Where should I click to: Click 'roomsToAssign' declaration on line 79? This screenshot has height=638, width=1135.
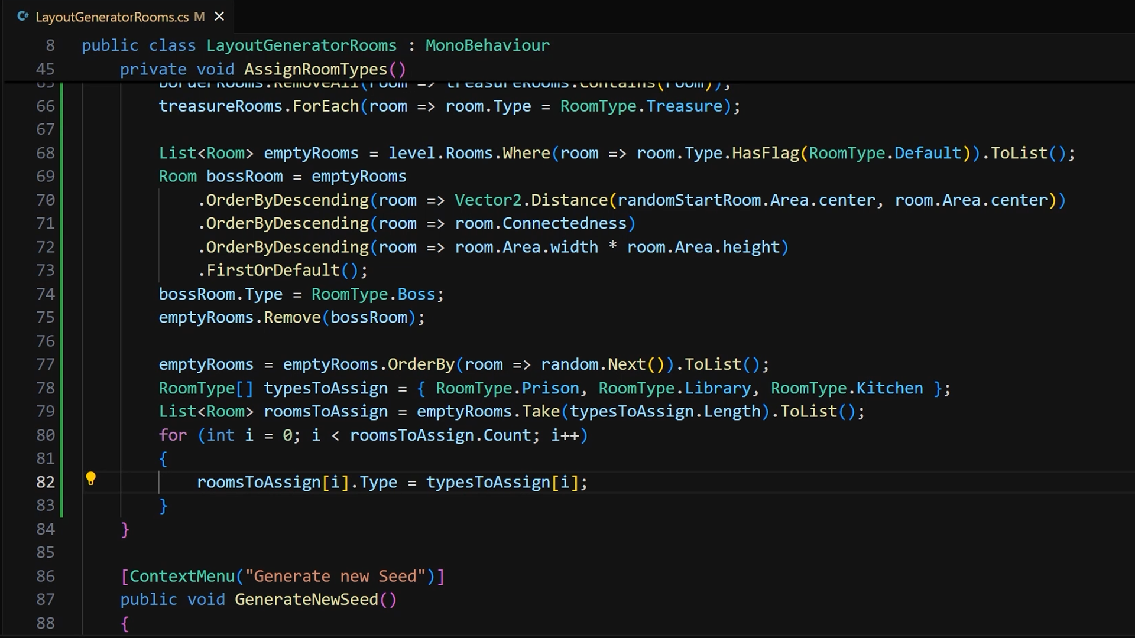326,412
